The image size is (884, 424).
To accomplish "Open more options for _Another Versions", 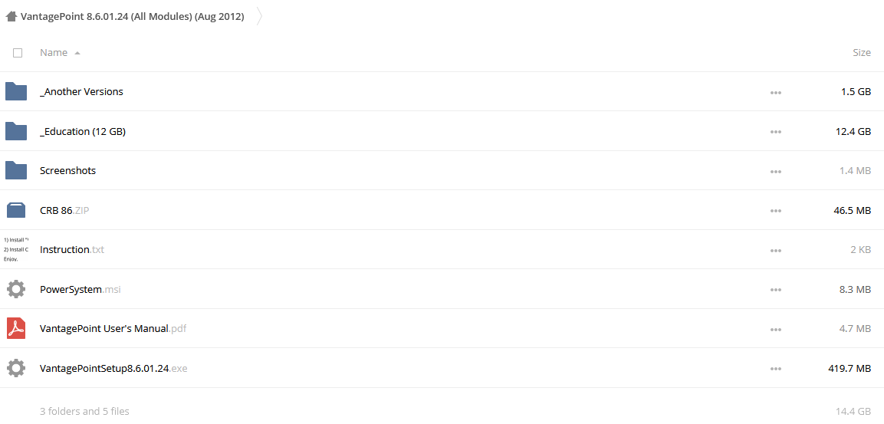I will point(776,93).
